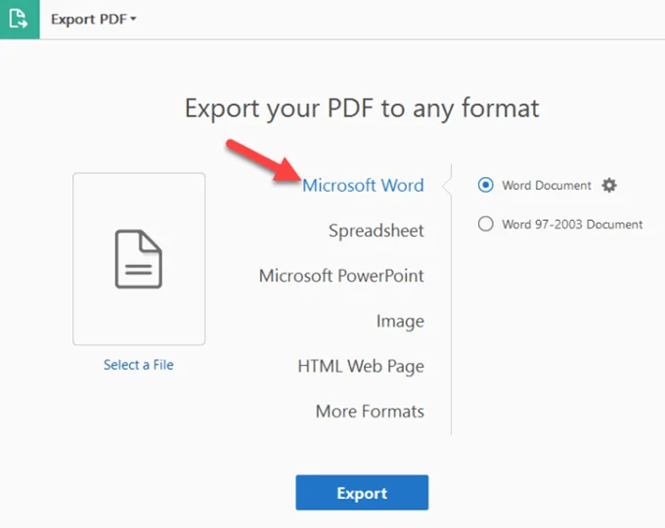
Task: Click the blue Export button
Action: [x=362, y=493]
